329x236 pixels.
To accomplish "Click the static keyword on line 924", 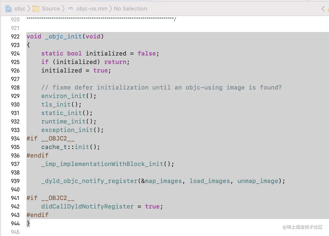I will pyautogui.click(x=52, y=53).
